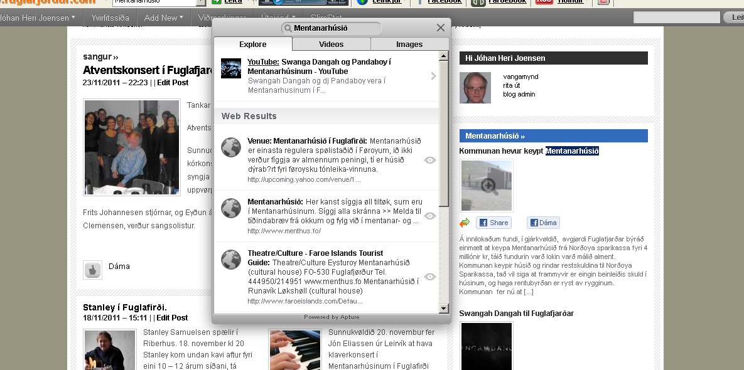Open Jóhan Heri Joensen admin dropdown
The height and width of the screenshot is (370, 744).
pos(38,18)
